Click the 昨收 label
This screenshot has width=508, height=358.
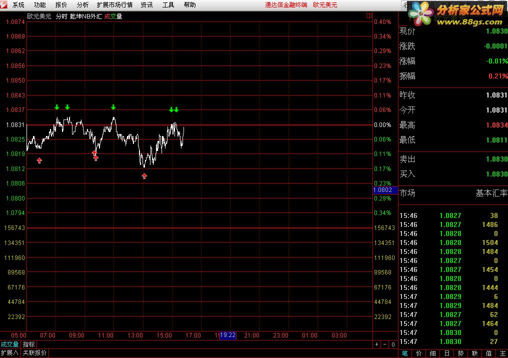tap(407, 95)
